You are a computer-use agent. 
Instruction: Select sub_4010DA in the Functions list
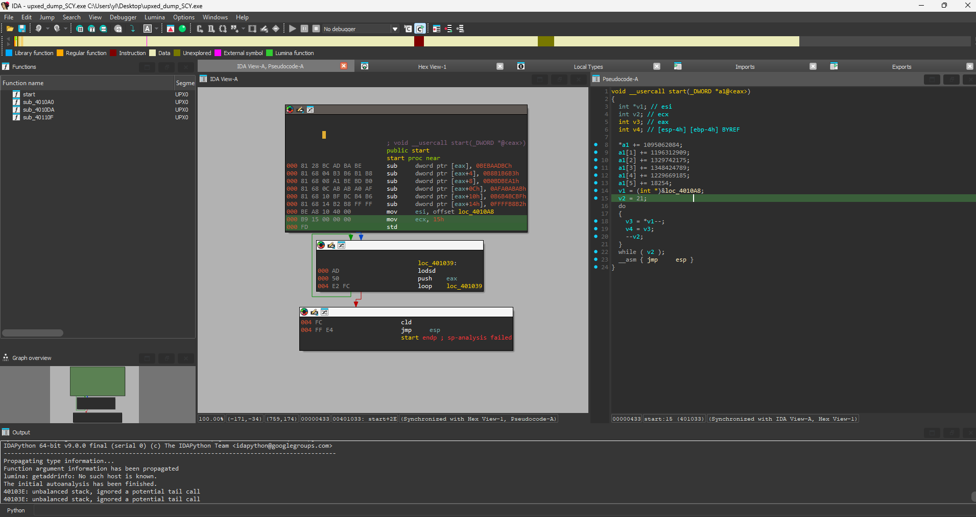pyautogui.click(x=38, y=110)
